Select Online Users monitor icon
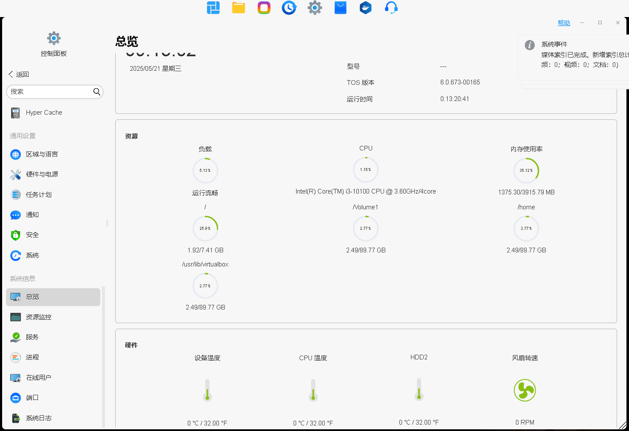Screen dimensions: 629x431 15,378
